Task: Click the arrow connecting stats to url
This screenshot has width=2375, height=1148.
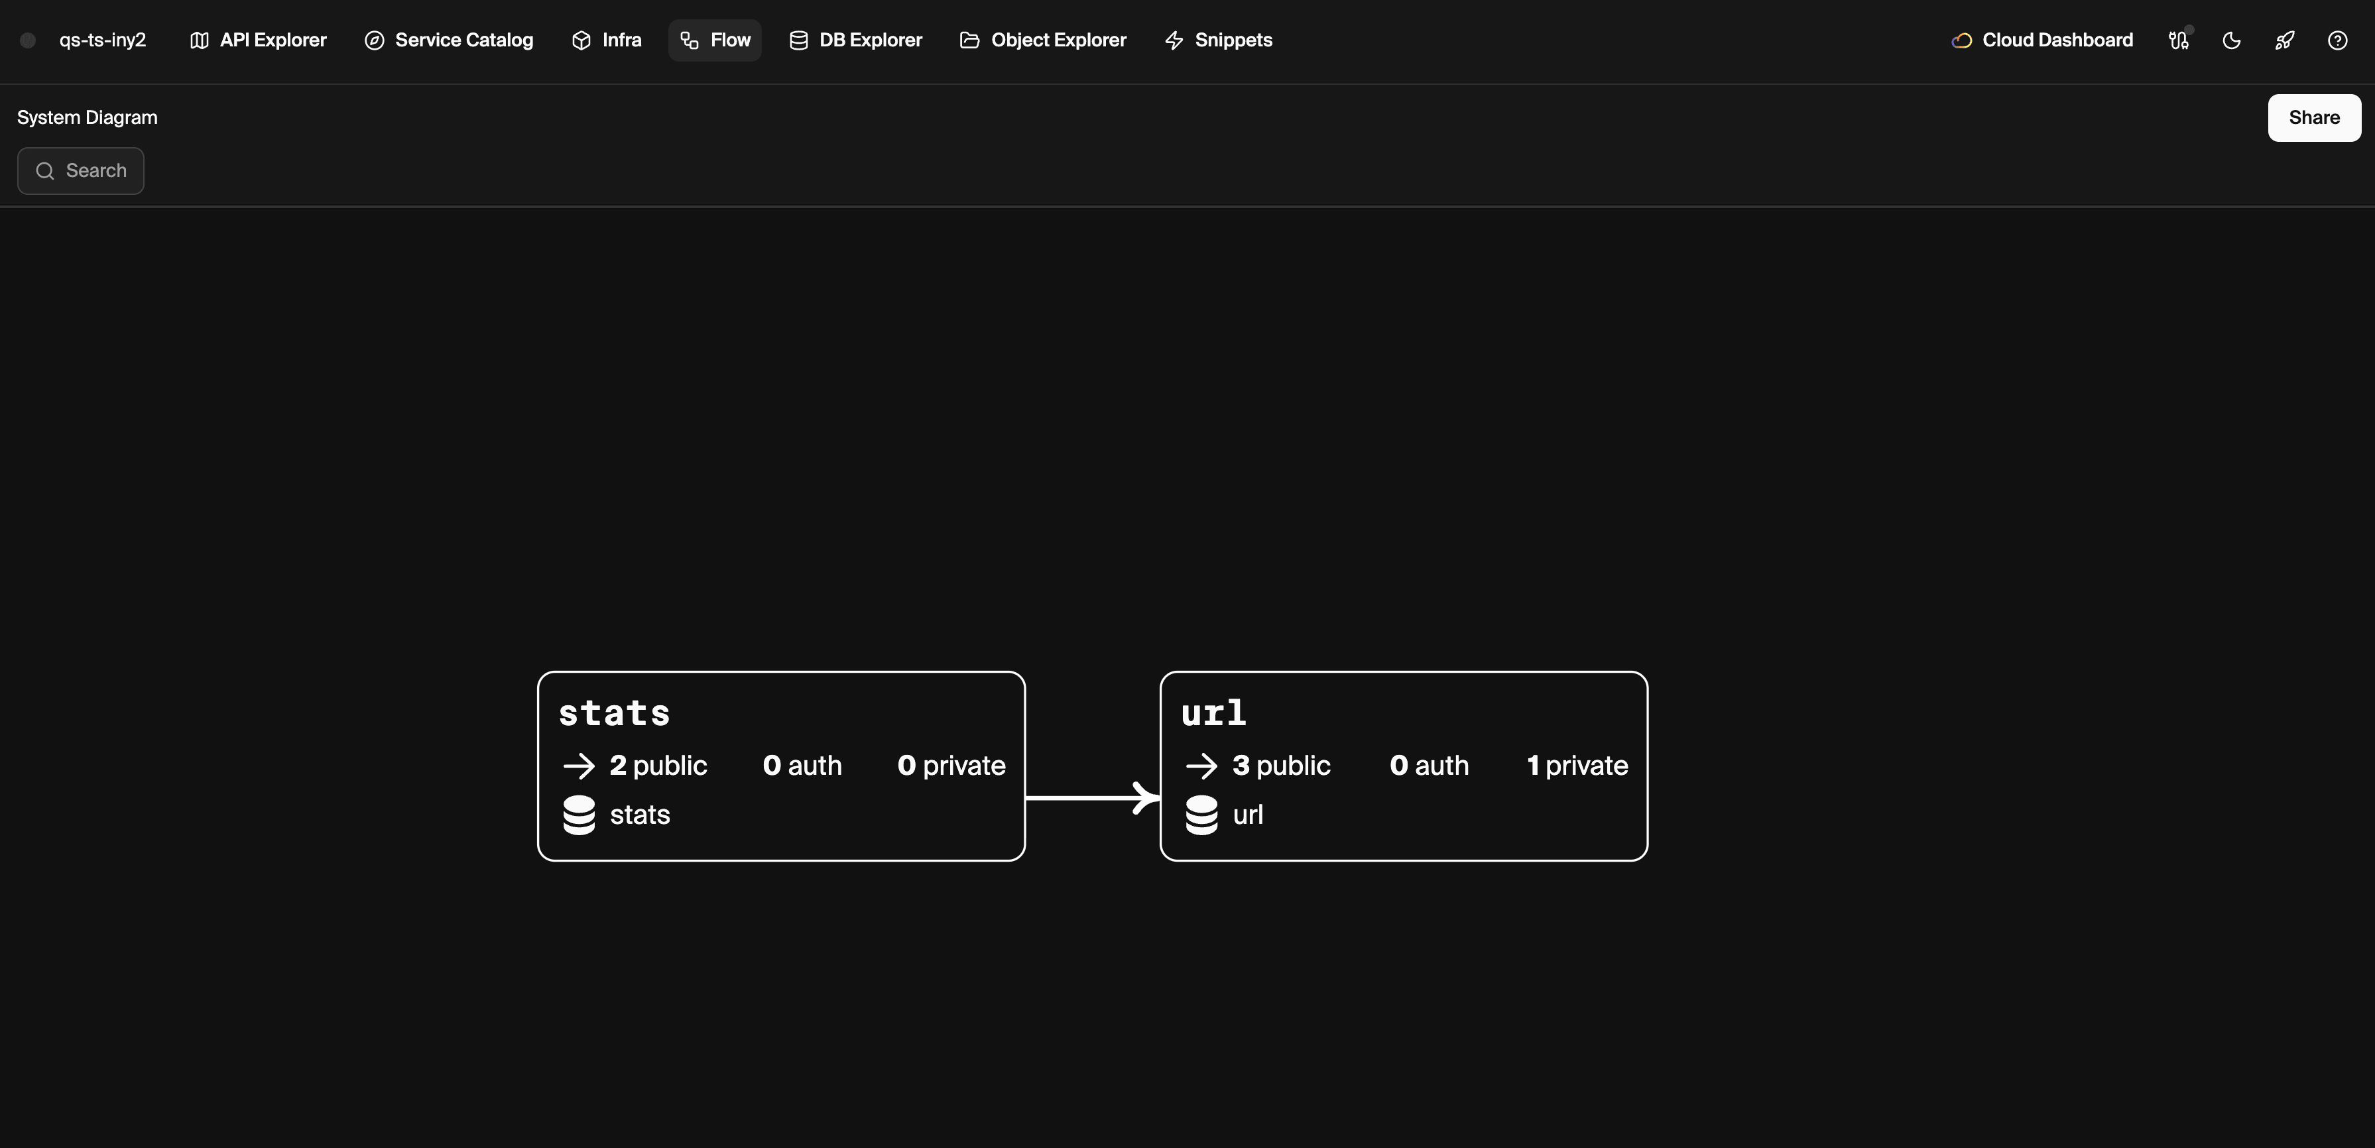Action: point(1093,798)
